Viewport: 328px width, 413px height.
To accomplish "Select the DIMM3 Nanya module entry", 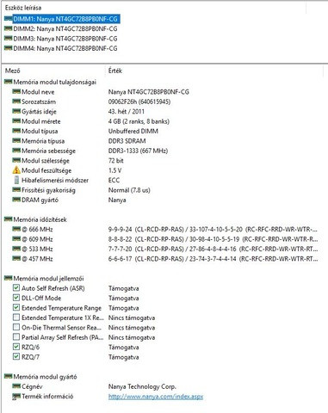I will point(65,39).
